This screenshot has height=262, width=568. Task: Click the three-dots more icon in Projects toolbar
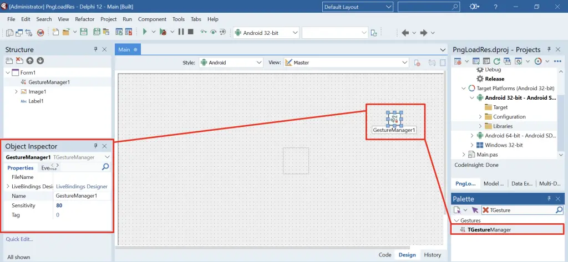pos(557,61)
